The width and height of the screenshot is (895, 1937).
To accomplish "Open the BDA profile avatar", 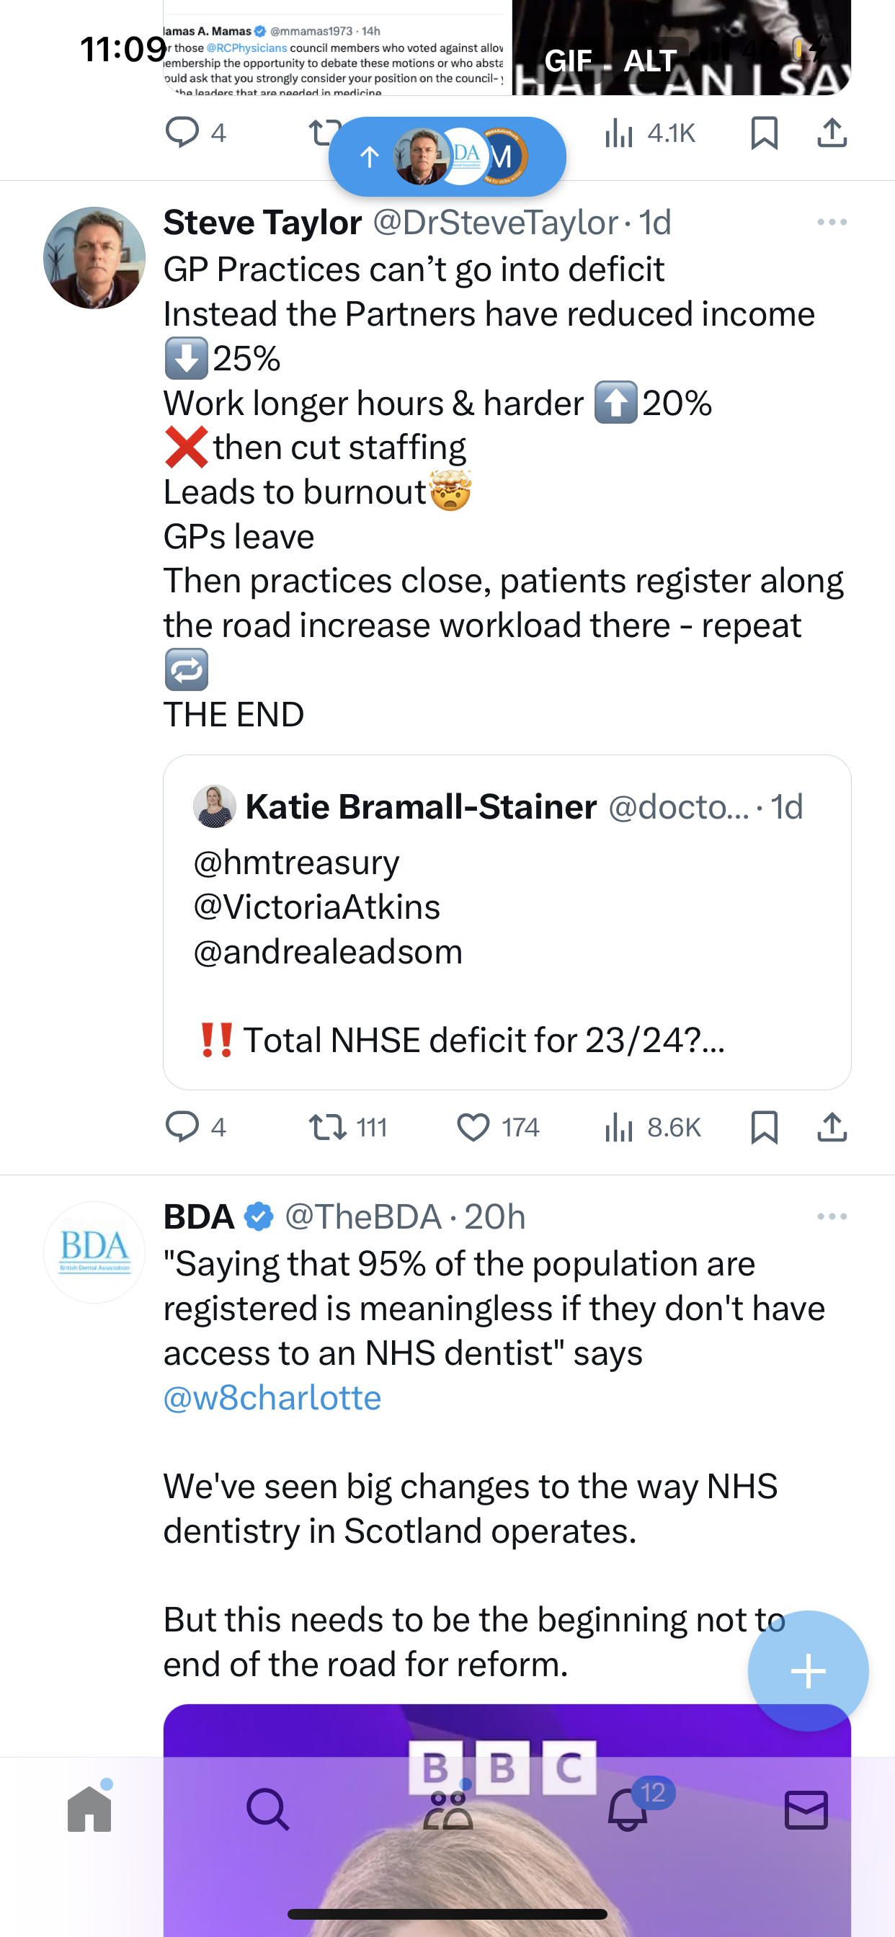I will point(94,1252).
